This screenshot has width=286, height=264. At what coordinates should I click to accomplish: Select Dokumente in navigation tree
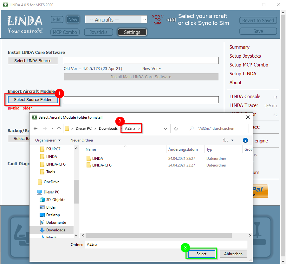(56, 223)
